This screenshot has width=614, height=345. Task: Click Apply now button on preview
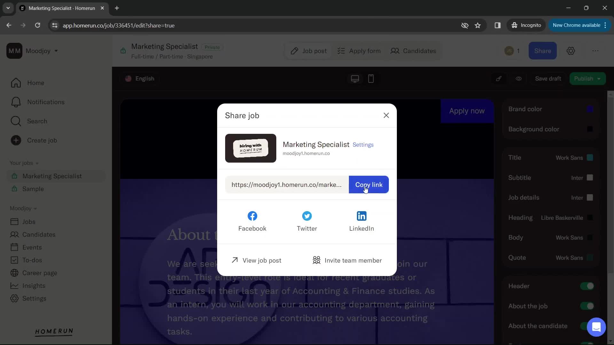467,111
